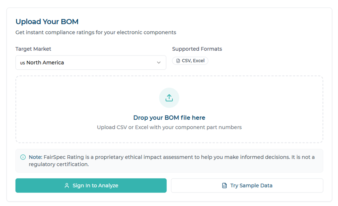Click the US flag icon in Target Market selector
The image size is (338, 206).
22,62
